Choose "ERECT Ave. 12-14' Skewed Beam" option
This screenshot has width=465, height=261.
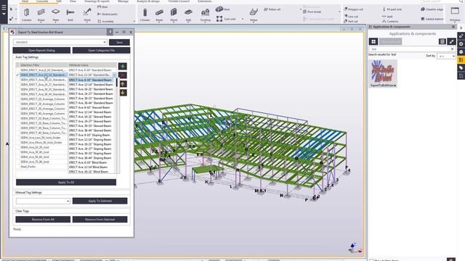click(90, 112)
